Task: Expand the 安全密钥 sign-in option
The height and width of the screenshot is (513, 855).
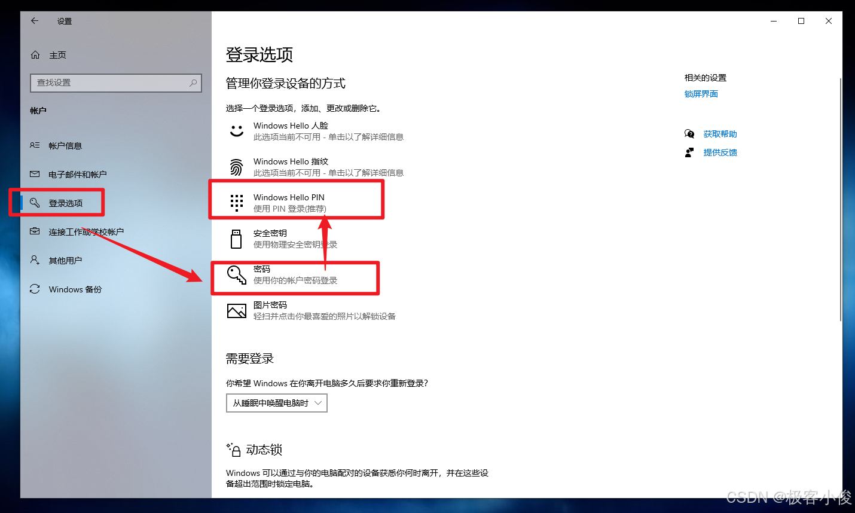Action: (296, 239)
